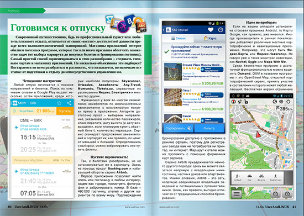Click the green Android section label
This screenshot has height=216, width=304.
[23, 11]
